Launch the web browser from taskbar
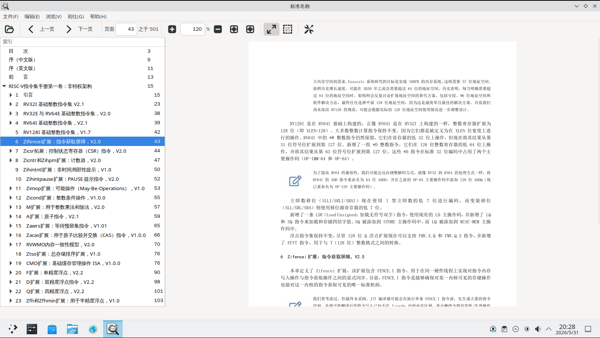The width and height of the screenshot is (600, 338). click(93, 329)
